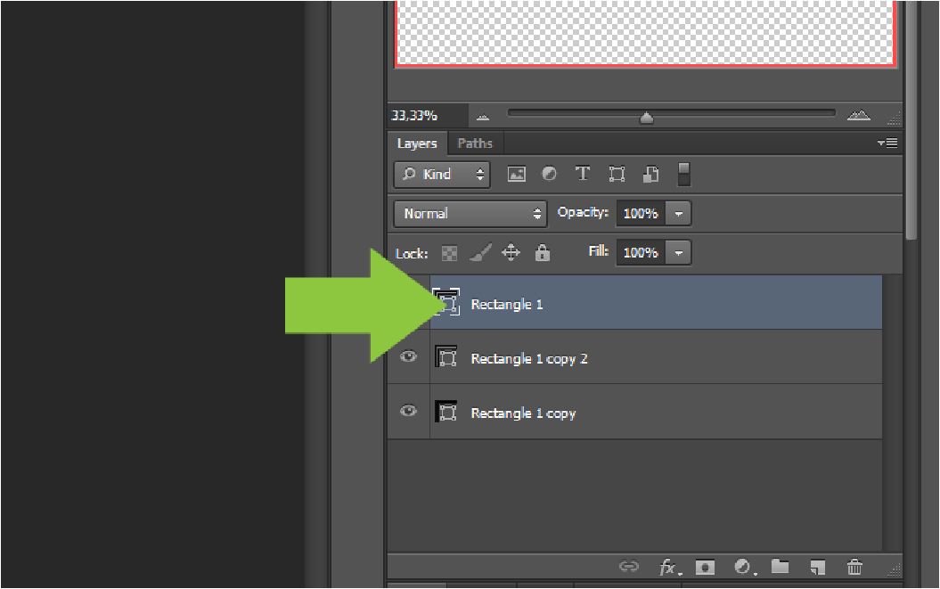Screen dimensions: 940x589
Task: Click the add layer style fx icon
Action: click(x=669, y=567)
